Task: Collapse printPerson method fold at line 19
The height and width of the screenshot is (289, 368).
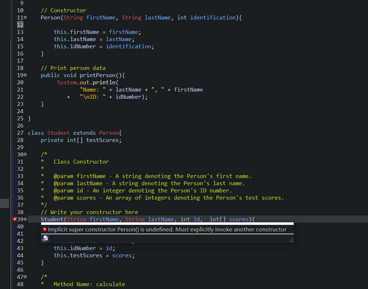Action: [25, 75]
